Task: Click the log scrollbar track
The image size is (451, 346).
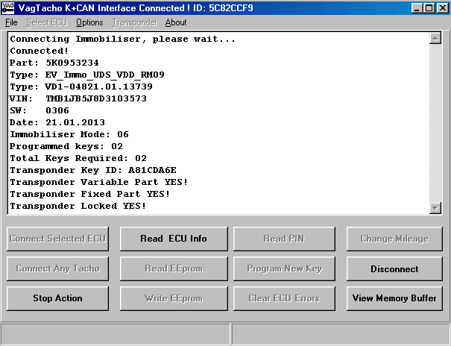Action: point(435,123)
